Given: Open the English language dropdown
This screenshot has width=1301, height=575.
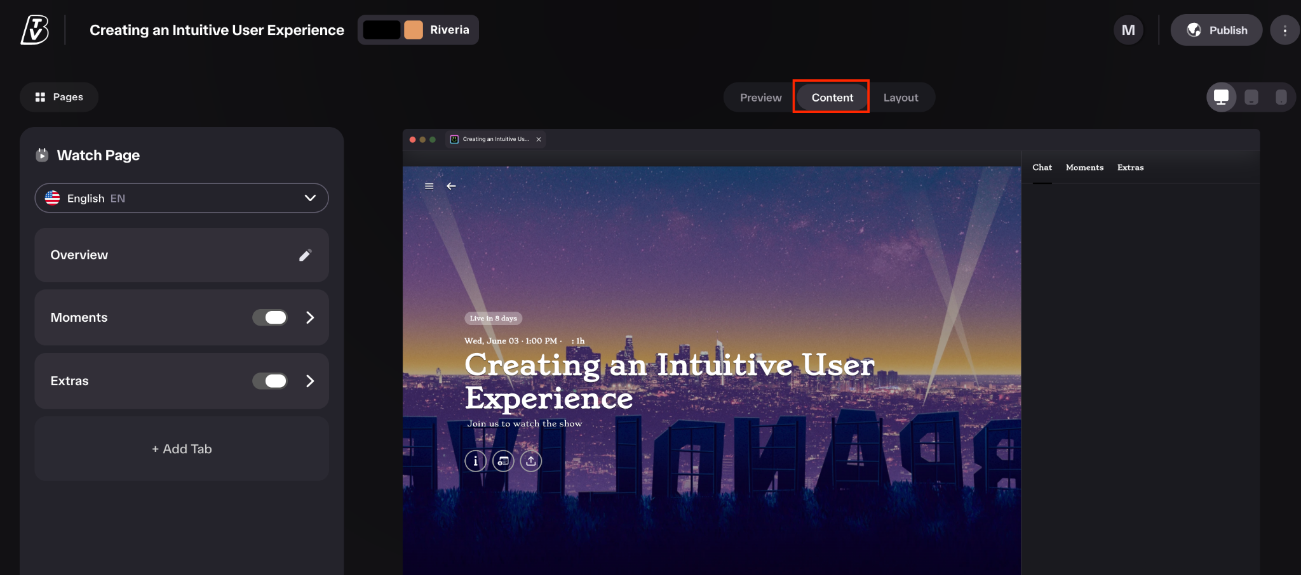Looking at the screenshot, I should coord(182,198).
